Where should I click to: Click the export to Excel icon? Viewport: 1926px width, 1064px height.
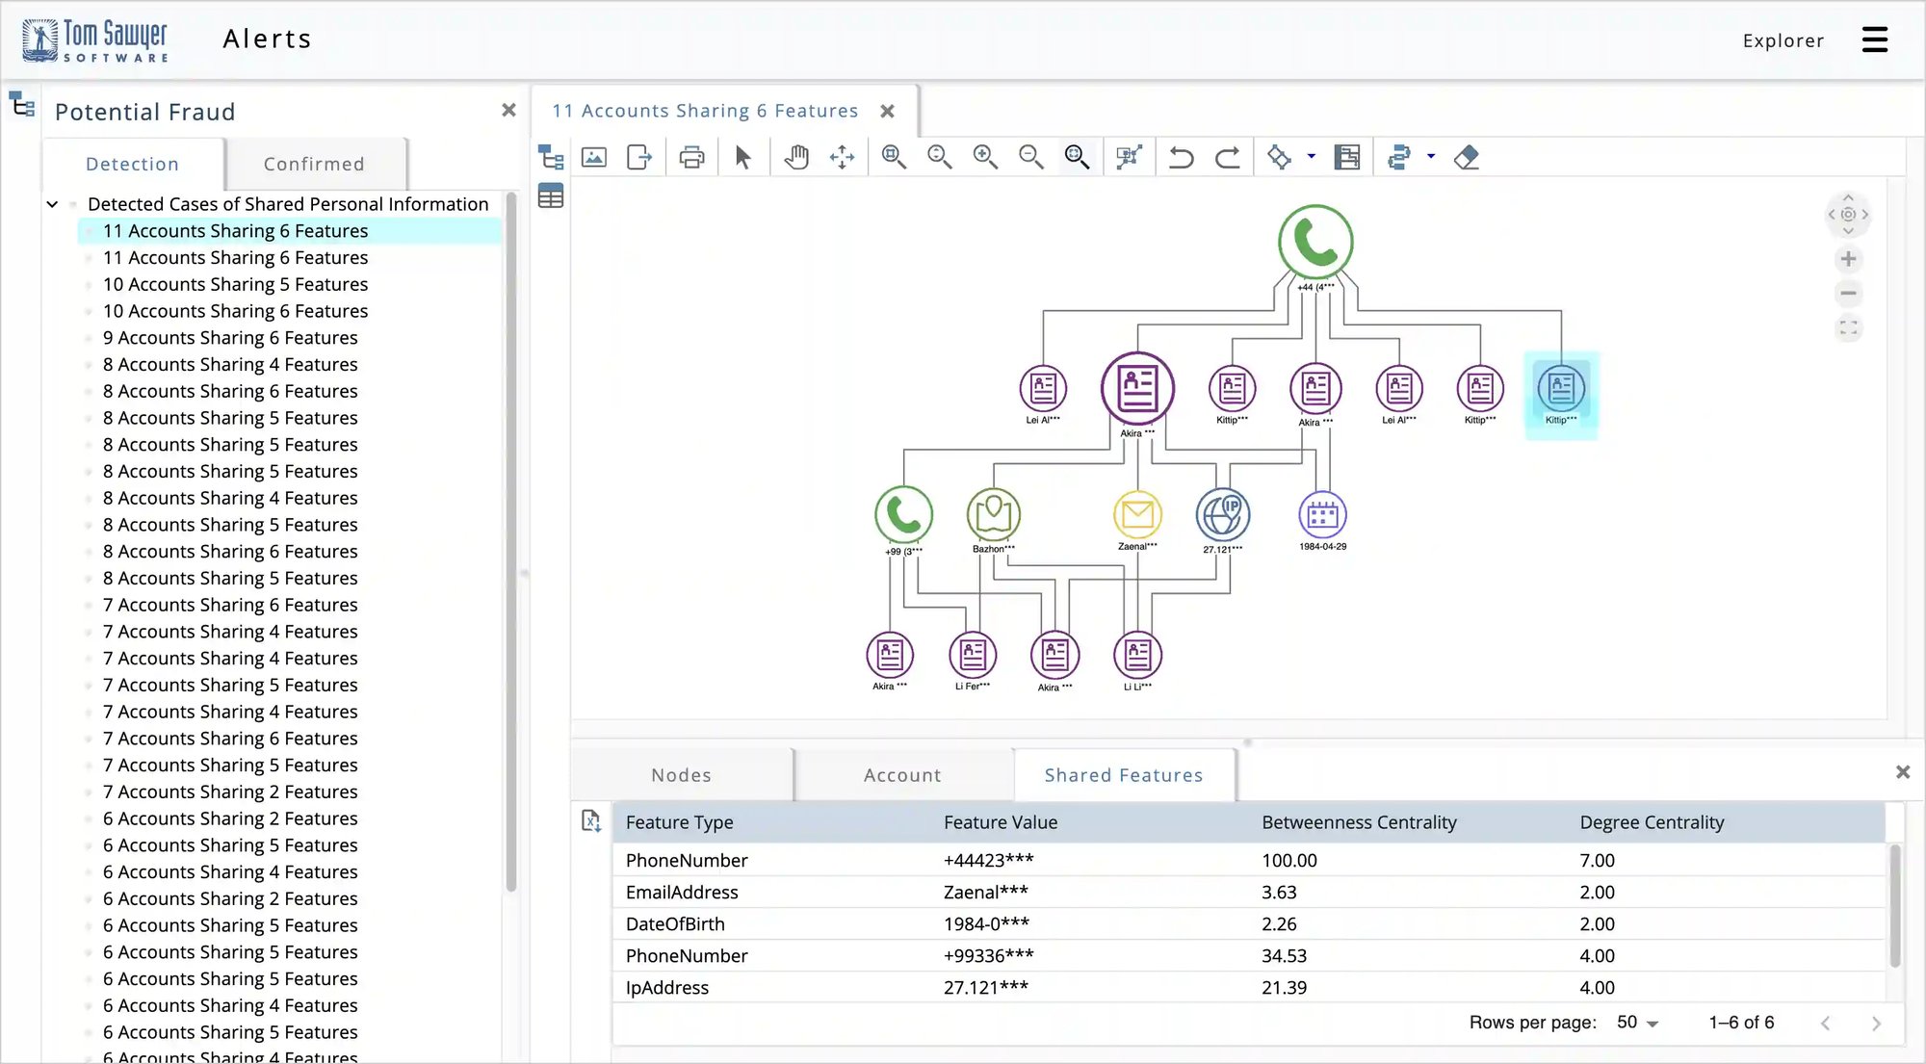[591, 821]
